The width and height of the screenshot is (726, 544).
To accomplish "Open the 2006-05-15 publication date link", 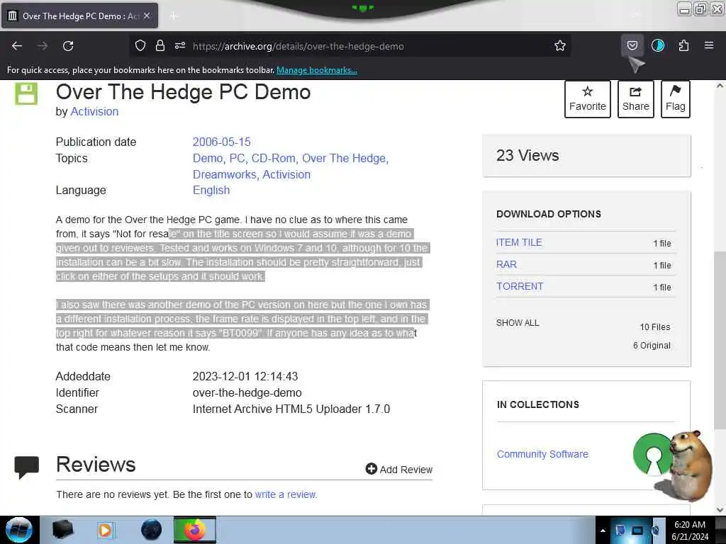I will click(x=221, y=142).
